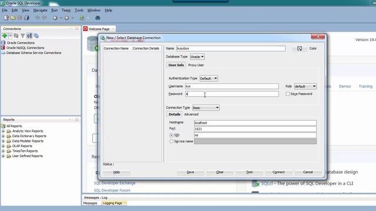Click the New file toolbar icon
The height and width of the screenshot is (211, 376).
point(6,18)
